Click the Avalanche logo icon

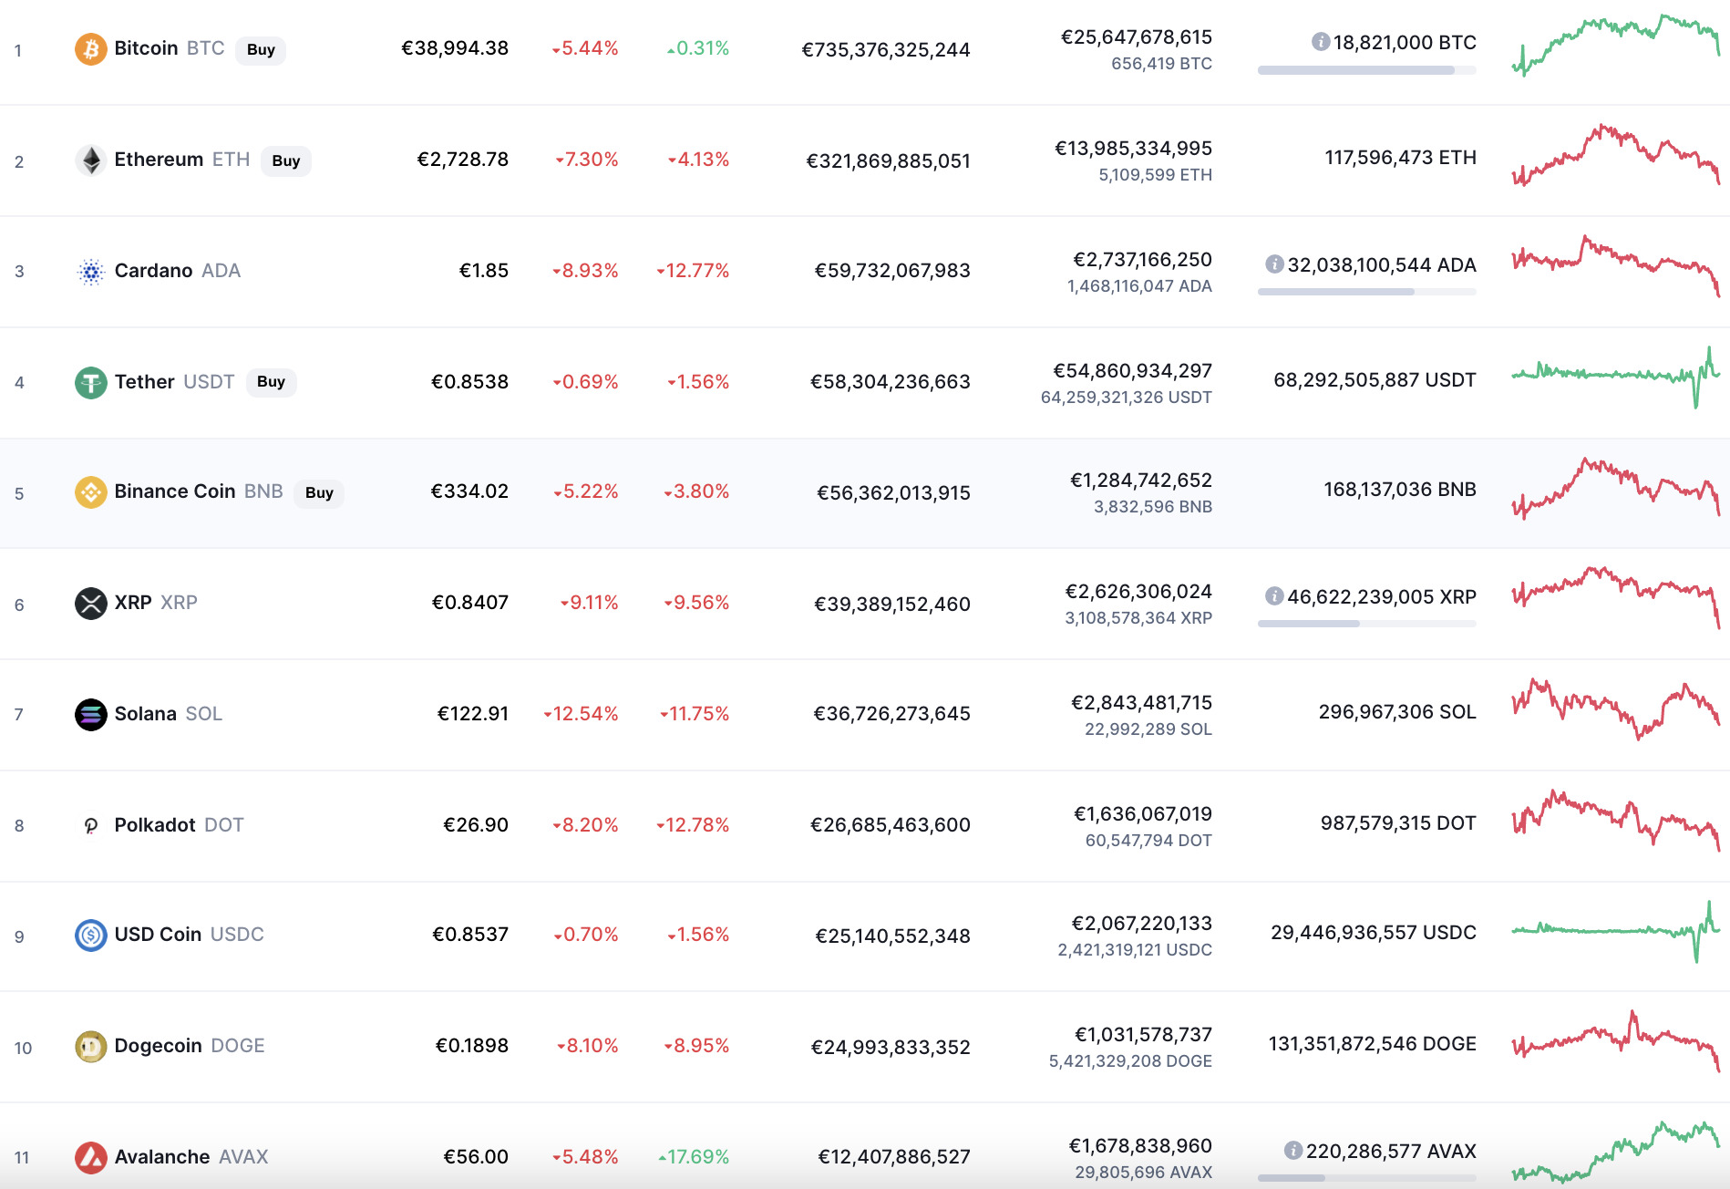point(90,1158)
